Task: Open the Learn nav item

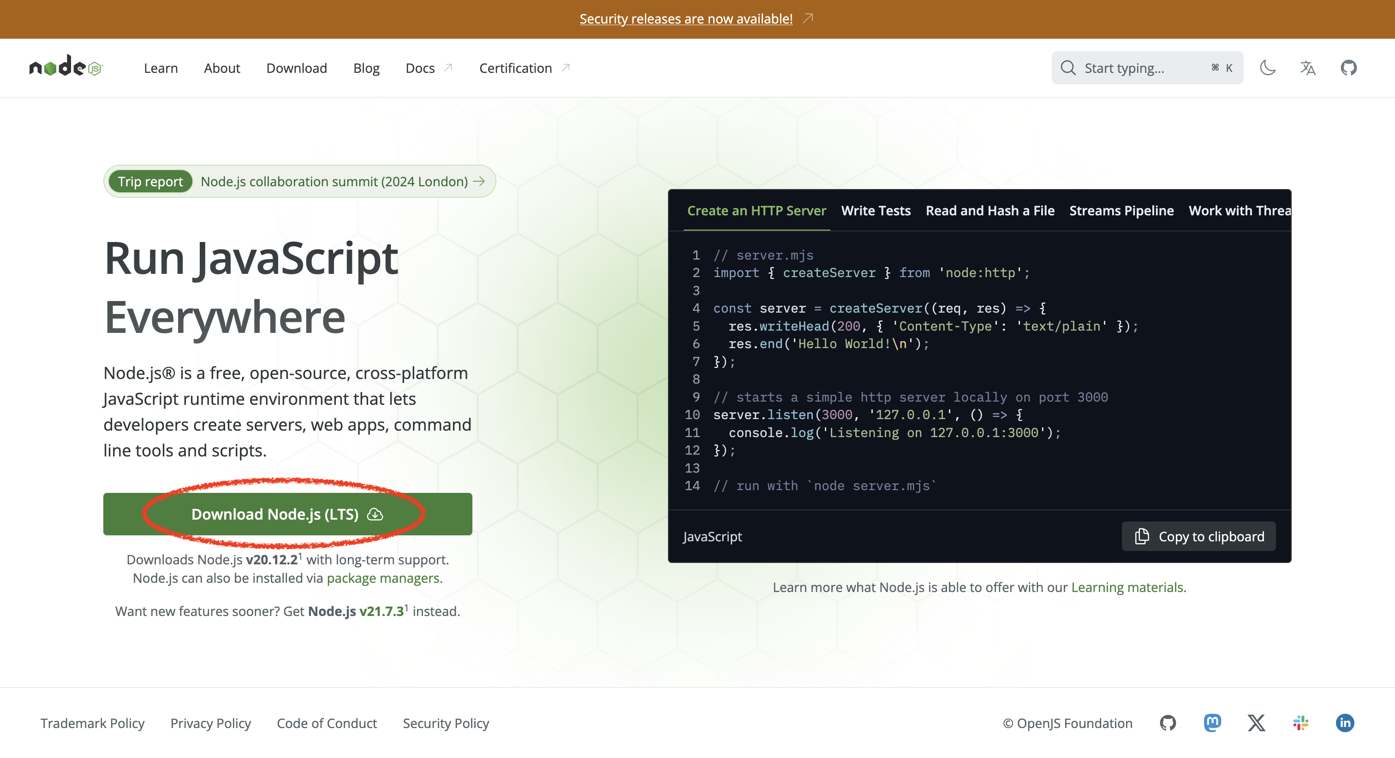Action: 161,68
